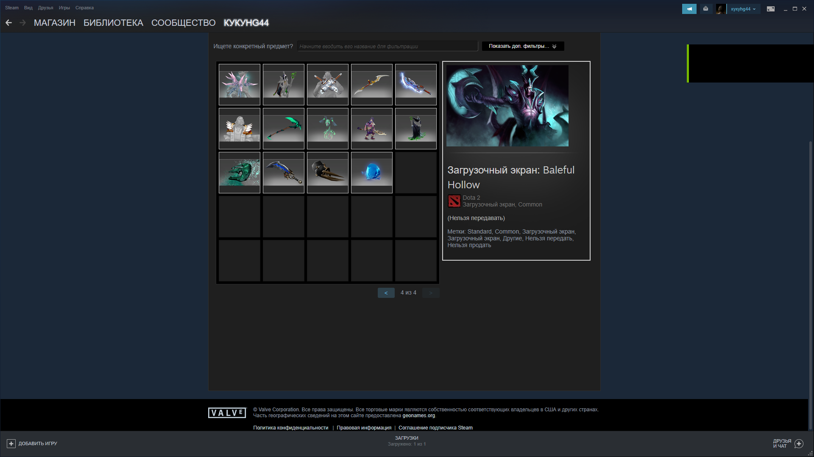The image size is (814, 457).
Task: Click the Baleful Hollow loading screen preview
Action: pos(507,106)
